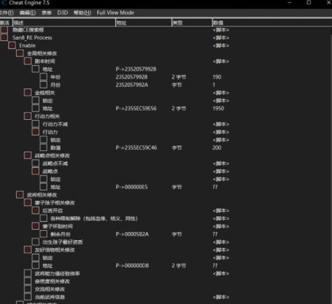Open the 帮助(H) help menu
Image resolution: width=332 pixels, height=304 pixels.
pyautogui.click(x=82, y=13)
